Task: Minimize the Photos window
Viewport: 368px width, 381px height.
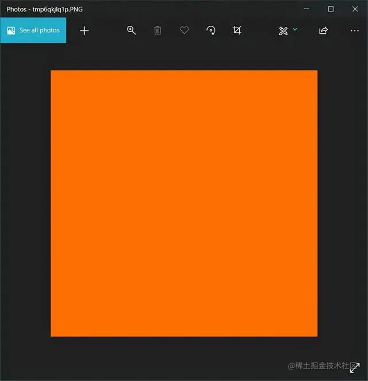Action: click(x=306, y=9)
